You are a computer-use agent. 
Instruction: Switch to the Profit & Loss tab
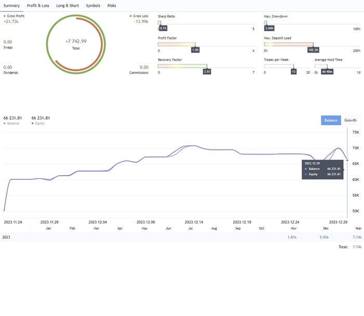[38, 6]
